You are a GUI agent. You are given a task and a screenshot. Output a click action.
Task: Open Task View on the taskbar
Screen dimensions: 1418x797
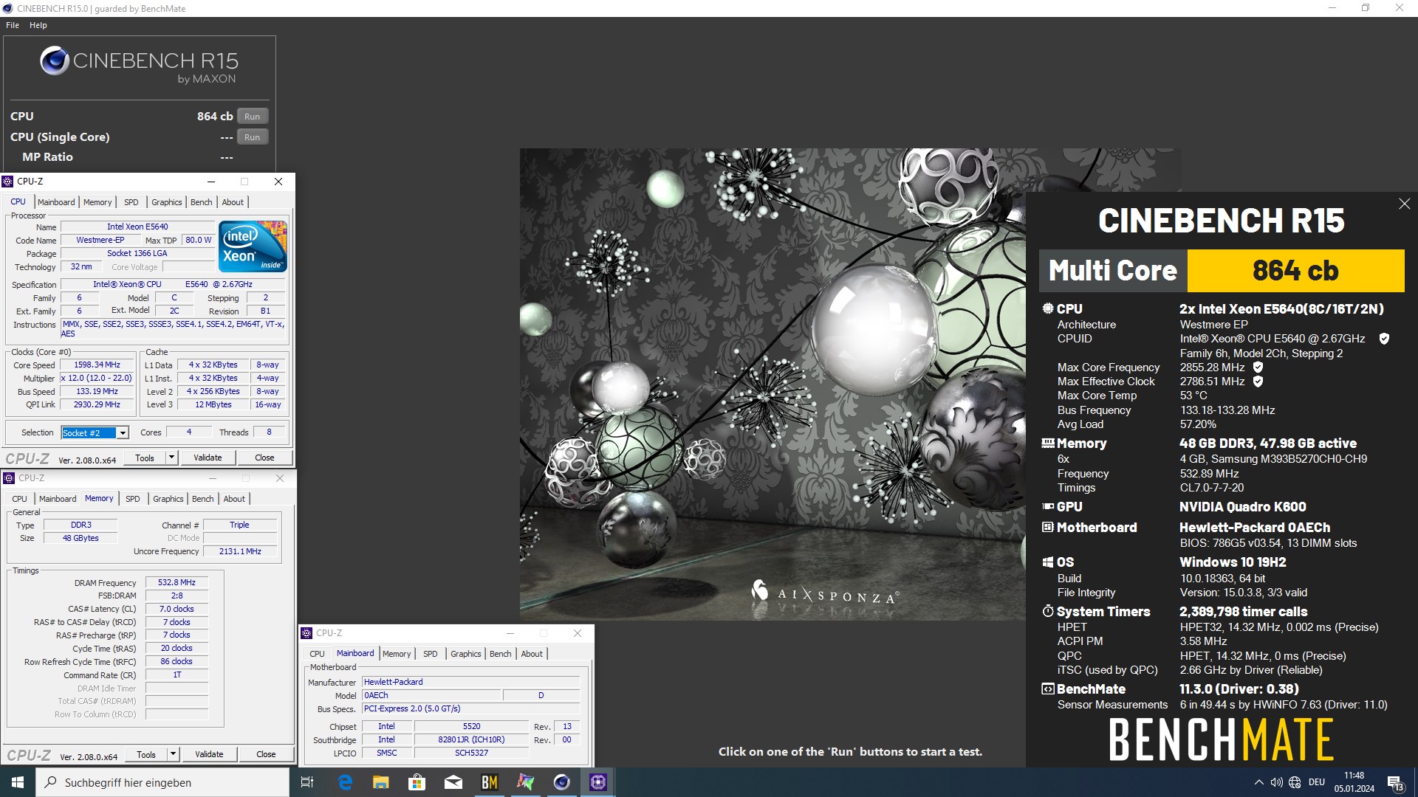(307, 782)
